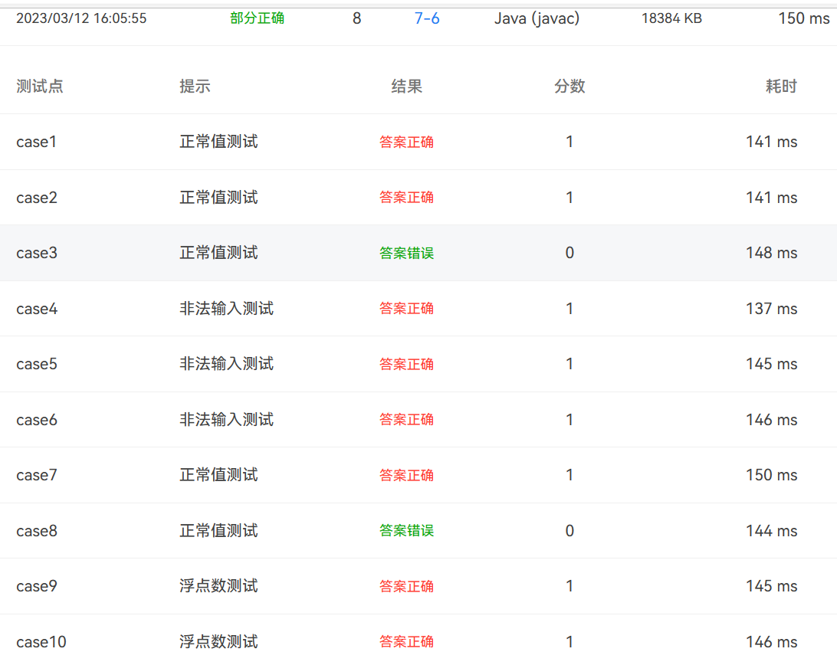Click the 部分正确 submission status
837x665 pixels.
(x=257, y=18)
